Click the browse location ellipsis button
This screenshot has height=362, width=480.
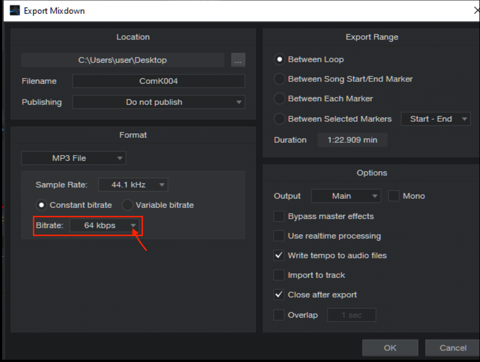[238, 60]
